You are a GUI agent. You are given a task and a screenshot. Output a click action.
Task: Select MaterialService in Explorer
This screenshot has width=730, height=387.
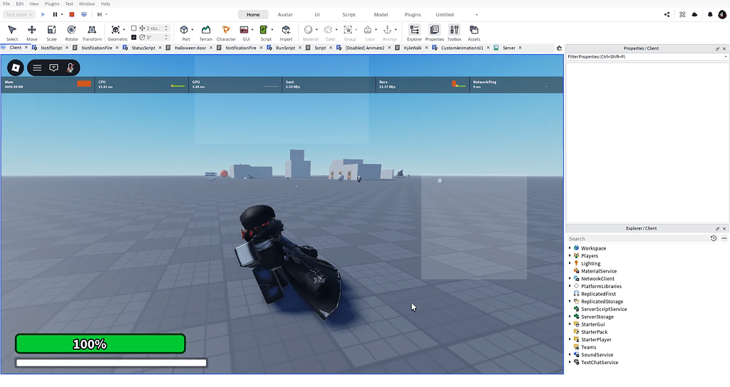pos(599,271)
